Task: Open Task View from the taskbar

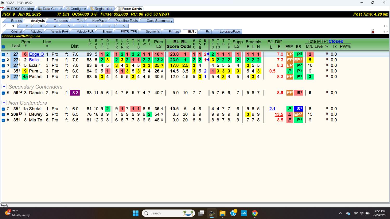Action: pyautogui.click(x=201, y=213)
